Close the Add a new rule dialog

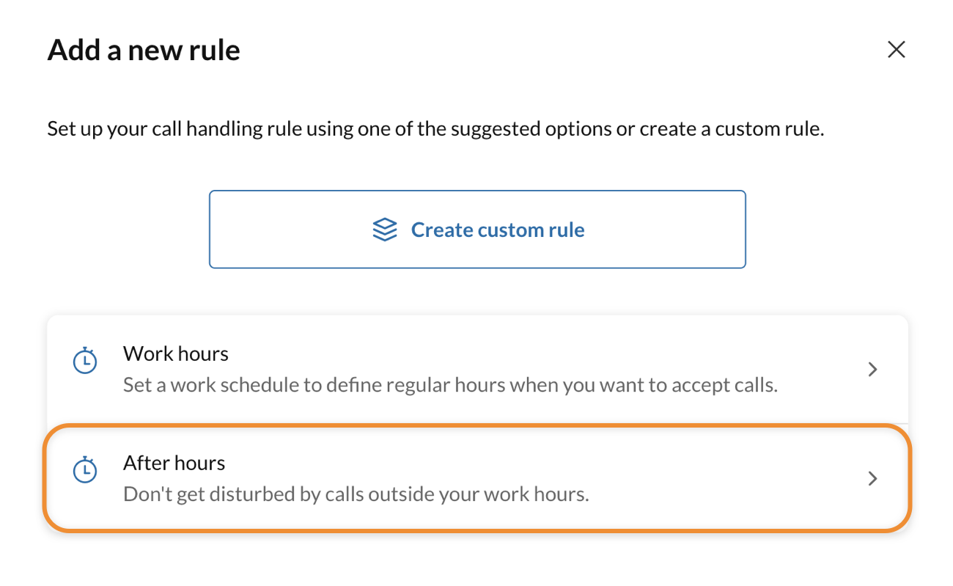896,49
